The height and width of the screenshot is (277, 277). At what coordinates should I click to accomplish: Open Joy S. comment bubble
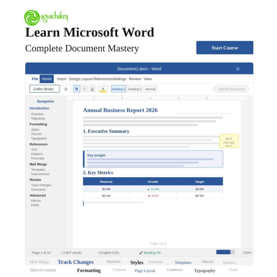click(229, 141)
